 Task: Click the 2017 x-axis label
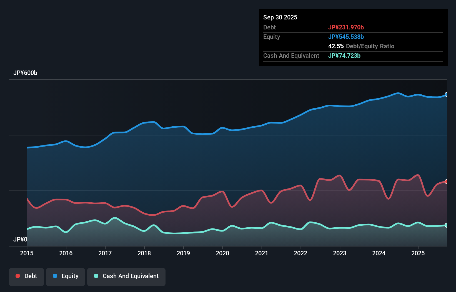pyautogui.click(x=105, y=253)
